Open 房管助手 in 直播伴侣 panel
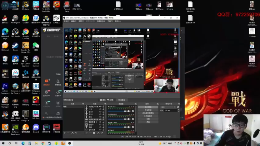The height and width of the screenshot is (146, 260). [x=58, y=82]
